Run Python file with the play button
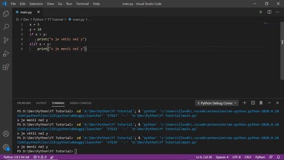This screenshot has width=284, height=160. pos(261,12)
